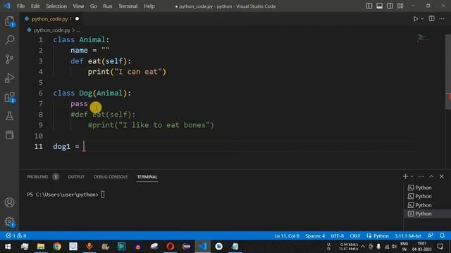Click the minimap code overview
This screenshot has height=253, width=451.
(x=424, y=37)
